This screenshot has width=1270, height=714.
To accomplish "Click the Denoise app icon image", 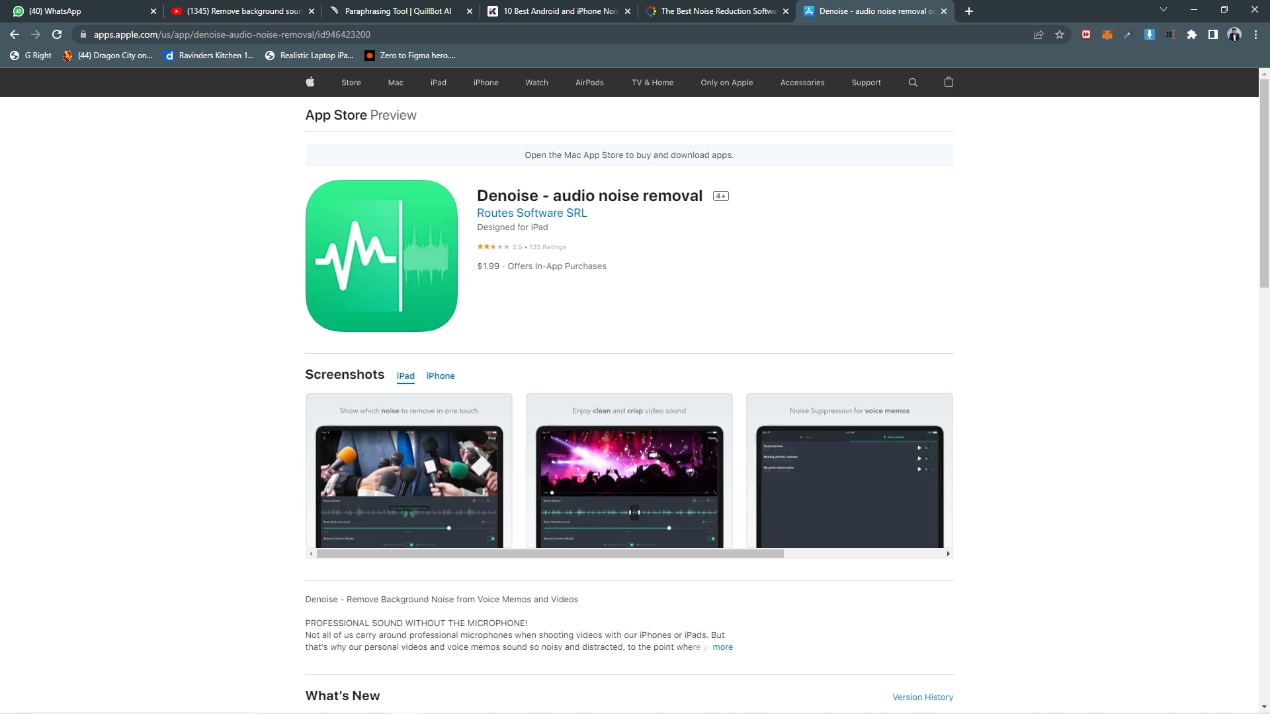I will pyautogui.click(x=382, y=256).
